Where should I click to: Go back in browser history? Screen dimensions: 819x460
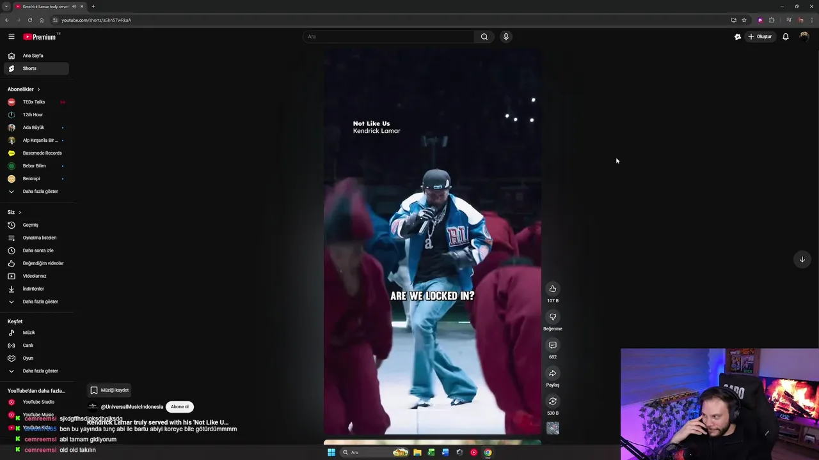[x=6, y=20]
